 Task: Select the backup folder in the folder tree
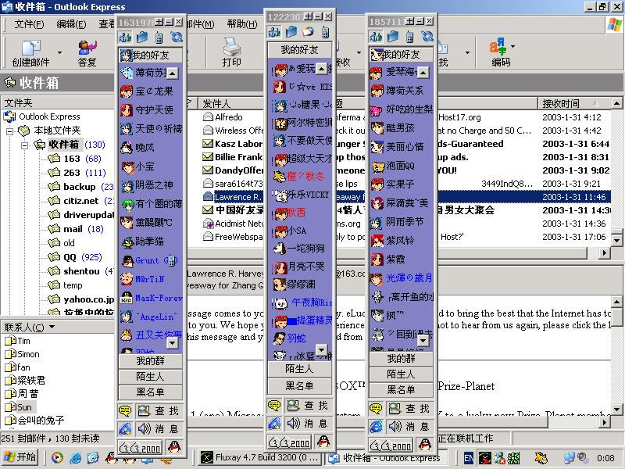click(80, 187)
